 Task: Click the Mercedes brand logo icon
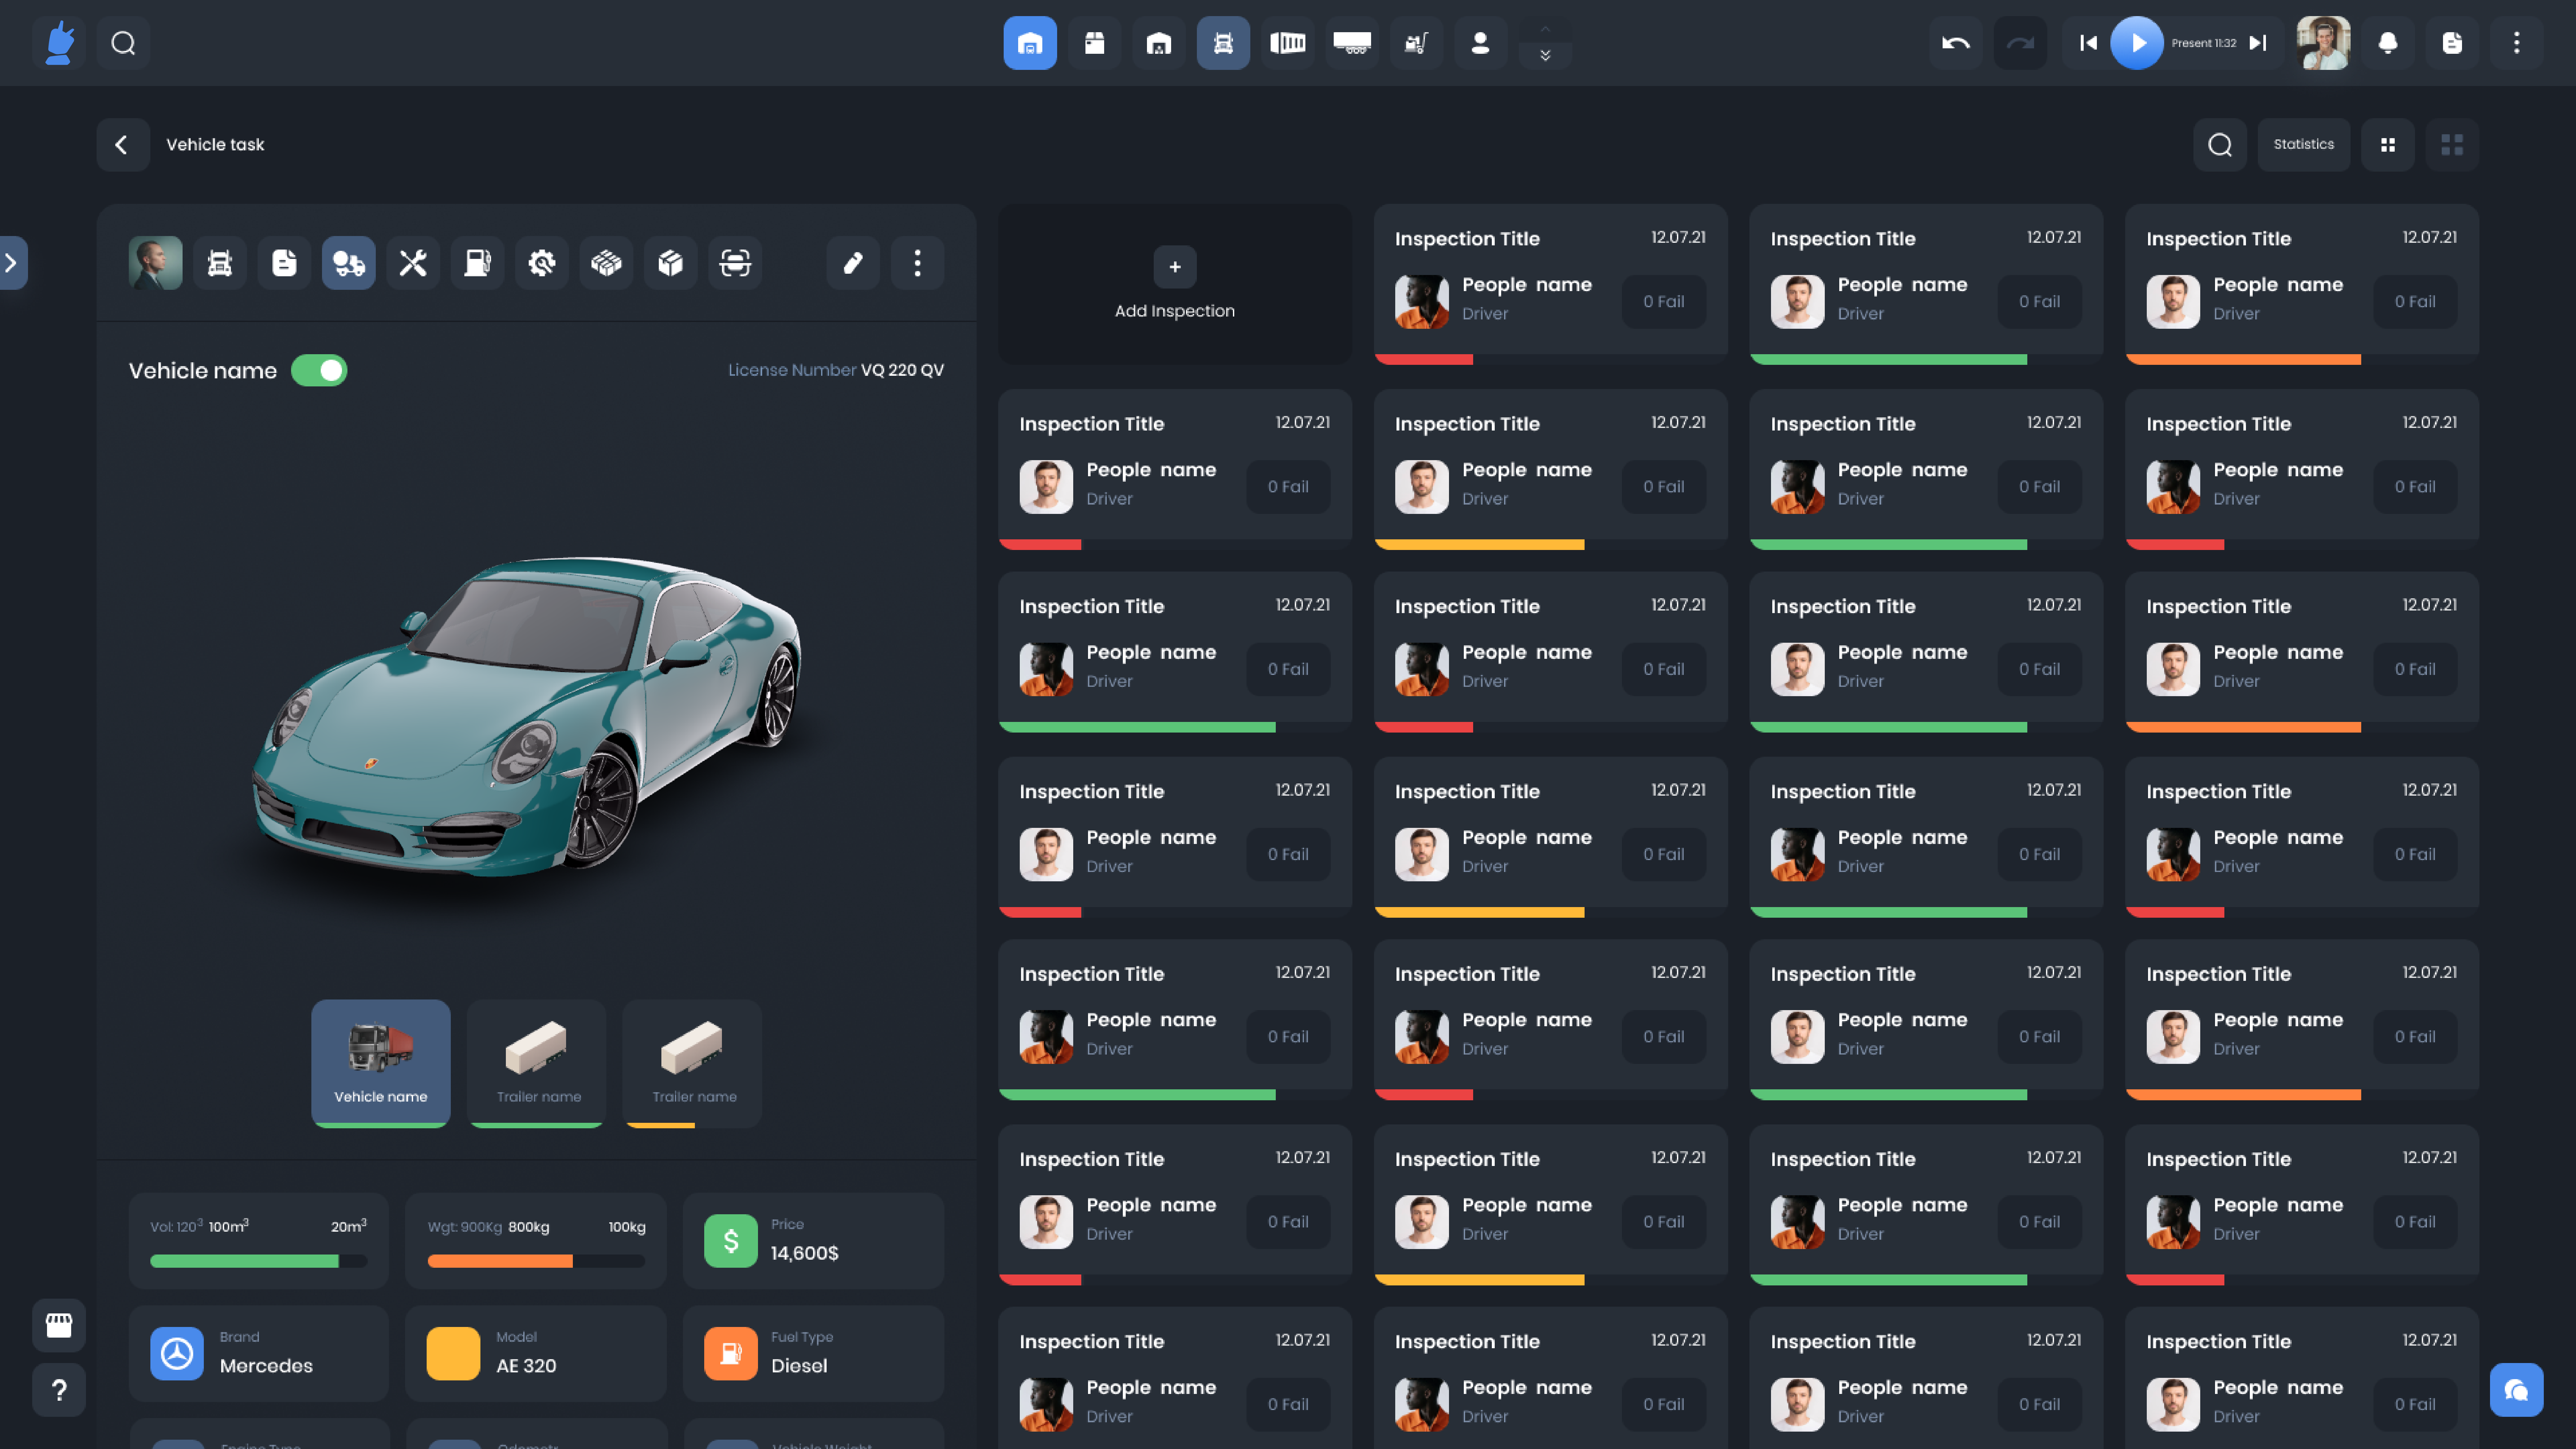(177, 1354)
